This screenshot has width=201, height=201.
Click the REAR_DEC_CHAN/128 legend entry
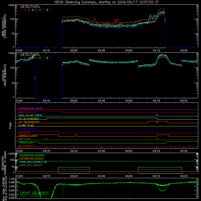coord(33,162)
